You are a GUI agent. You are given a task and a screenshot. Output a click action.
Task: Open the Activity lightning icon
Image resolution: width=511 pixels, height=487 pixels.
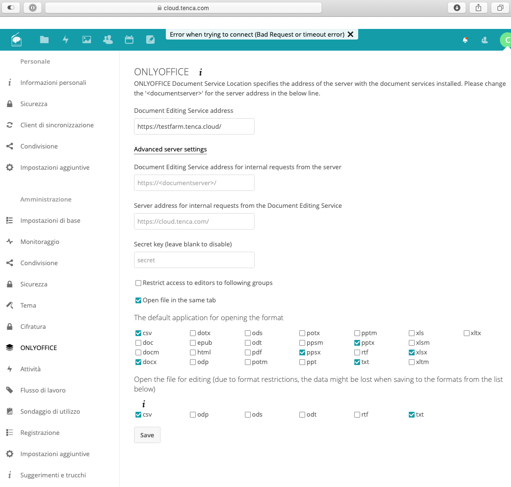[x=66, y=40]
